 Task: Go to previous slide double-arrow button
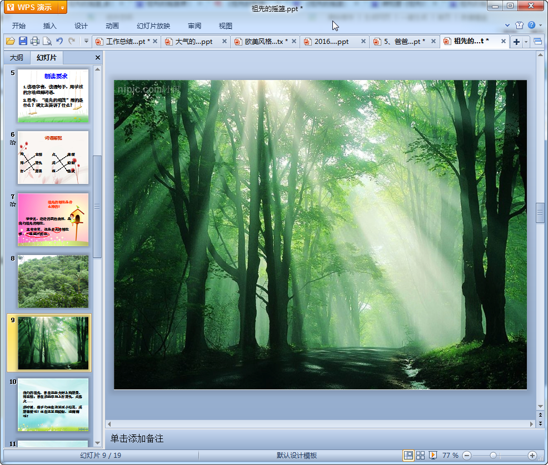coord(540,415)
